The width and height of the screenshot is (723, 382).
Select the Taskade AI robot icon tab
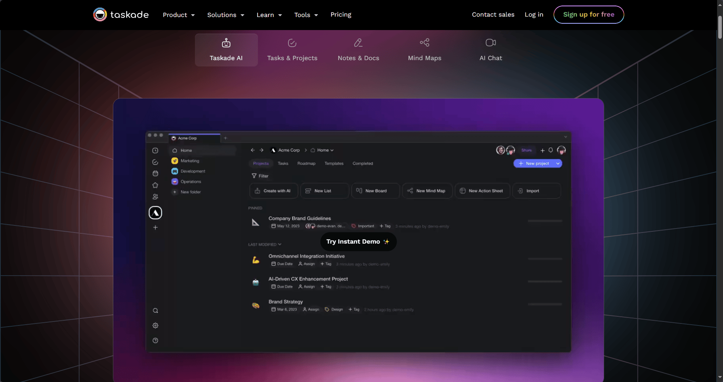click(x=226, y=43)
